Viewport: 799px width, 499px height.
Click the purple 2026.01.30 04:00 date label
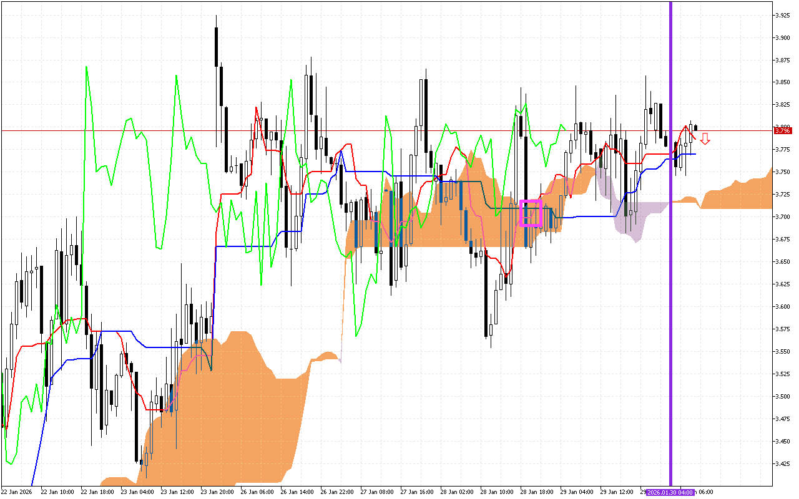tap(670, 492)
